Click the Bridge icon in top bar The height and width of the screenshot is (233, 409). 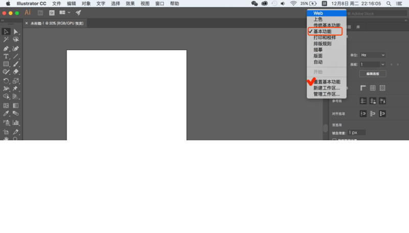pos(40,12)
